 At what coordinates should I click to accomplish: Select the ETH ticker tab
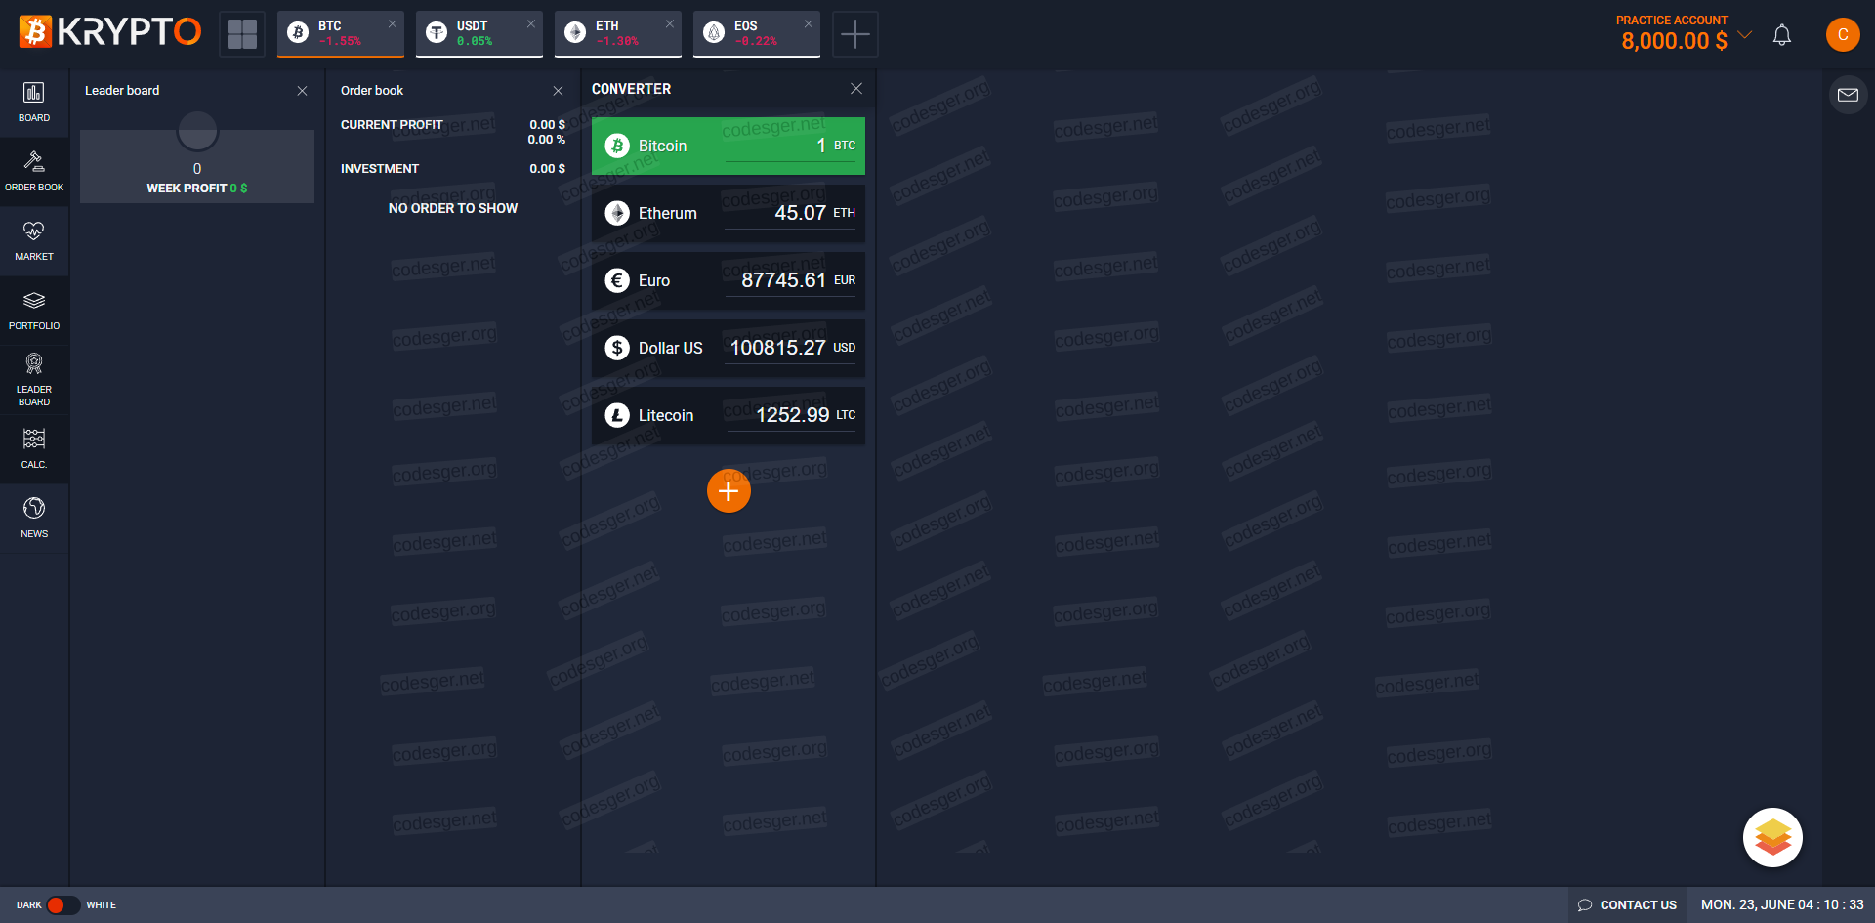[618, 34]
